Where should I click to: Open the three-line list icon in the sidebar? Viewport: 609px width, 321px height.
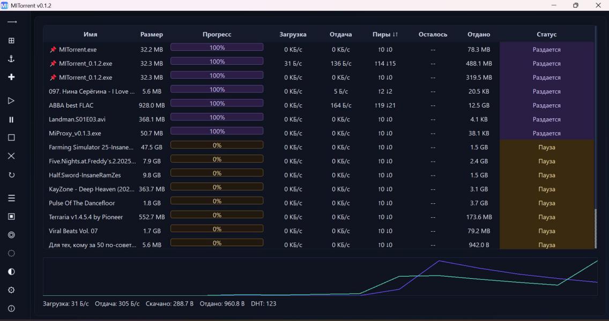click(11, 198)
